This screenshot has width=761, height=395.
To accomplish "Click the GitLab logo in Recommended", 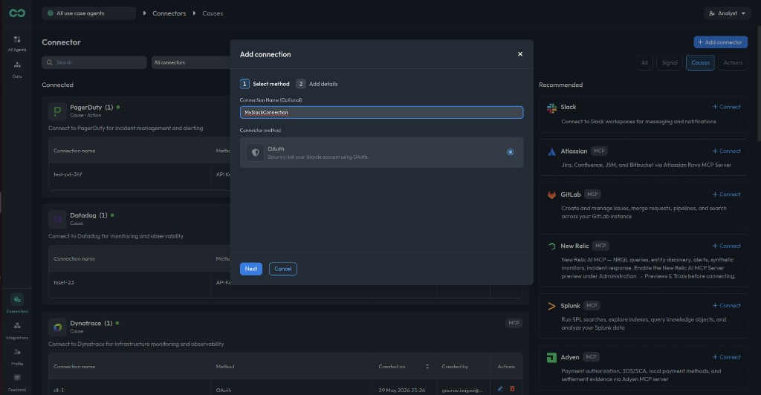I will coord(551,195).
